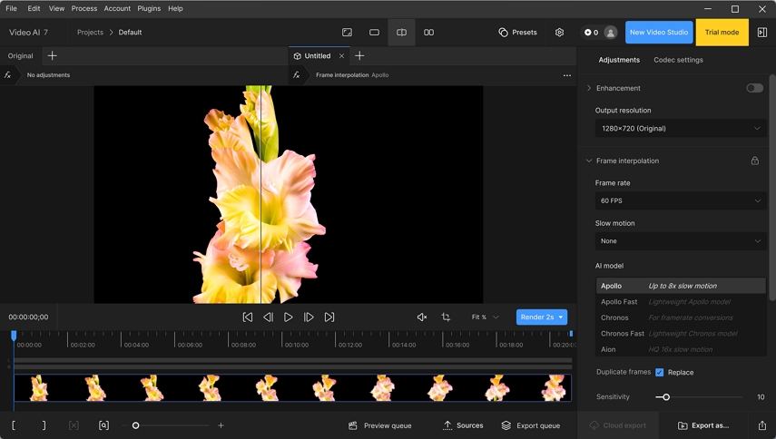Select the Original tab
The width and height of the screenshot is (776, 439).
click(x=20, y=56)
